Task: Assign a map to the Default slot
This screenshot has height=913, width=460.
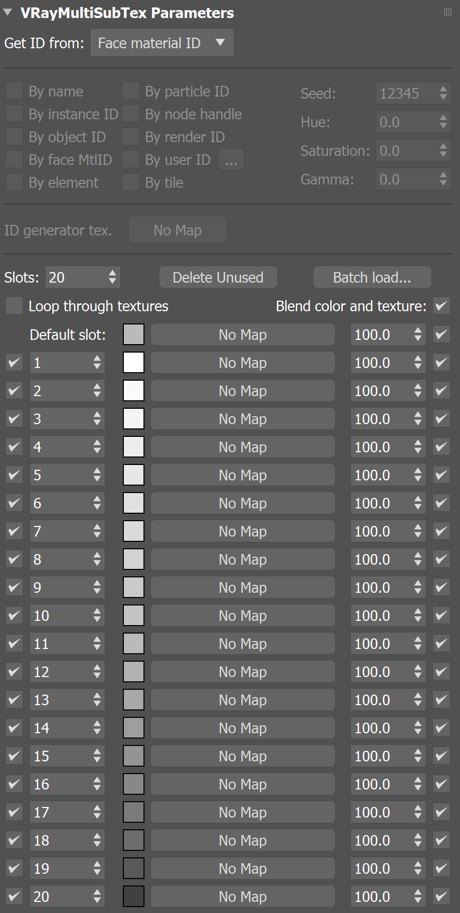Action: [x=242, y=334]
